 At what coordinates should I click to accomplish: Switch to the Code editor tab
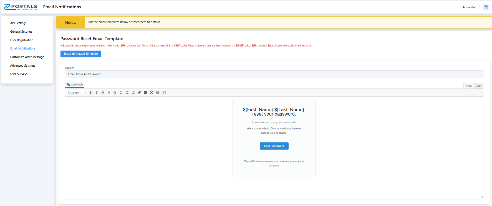[x=479, y=86]
